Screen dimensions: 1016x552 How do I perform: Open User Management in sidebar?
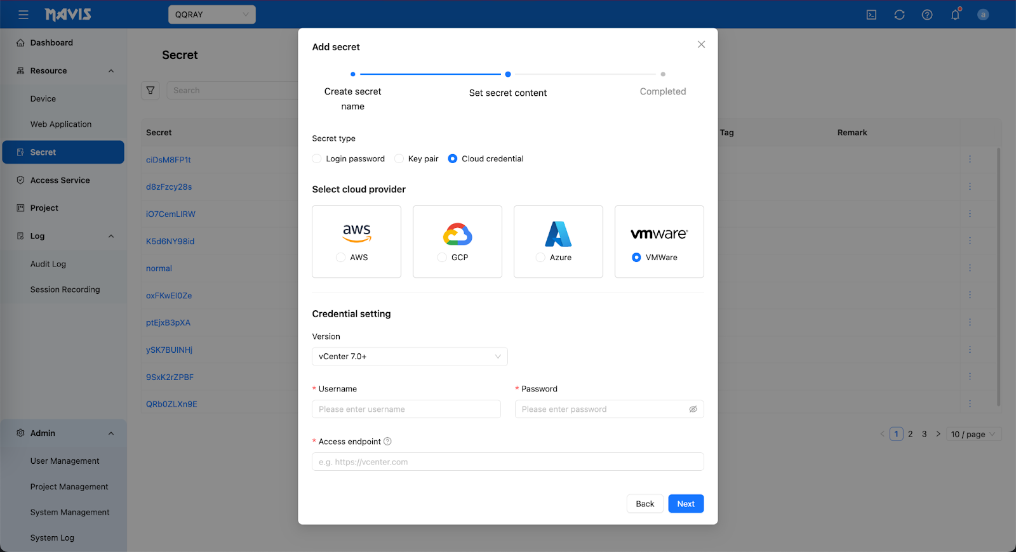tap(63, 461)
